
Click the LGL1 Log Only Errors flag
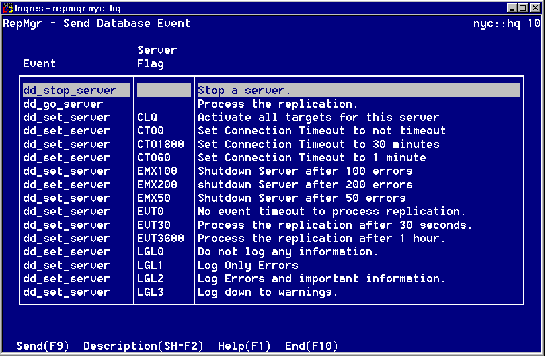151,266
